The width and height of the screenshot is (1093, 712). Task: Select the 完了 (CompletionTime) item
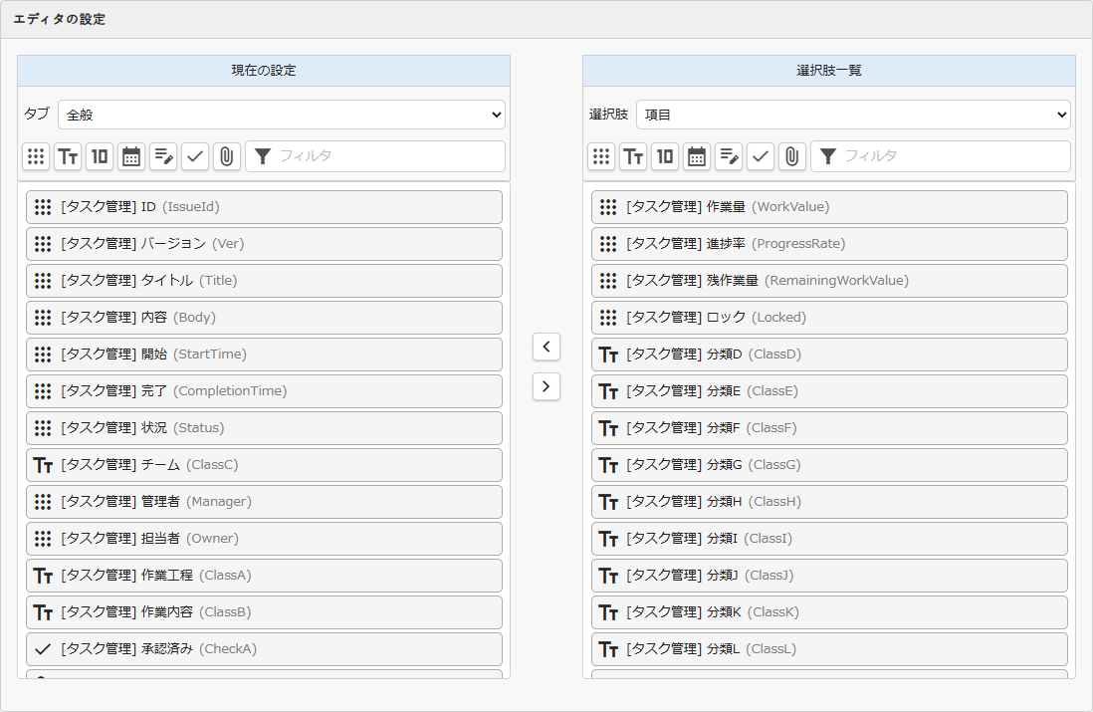[264, 391]
